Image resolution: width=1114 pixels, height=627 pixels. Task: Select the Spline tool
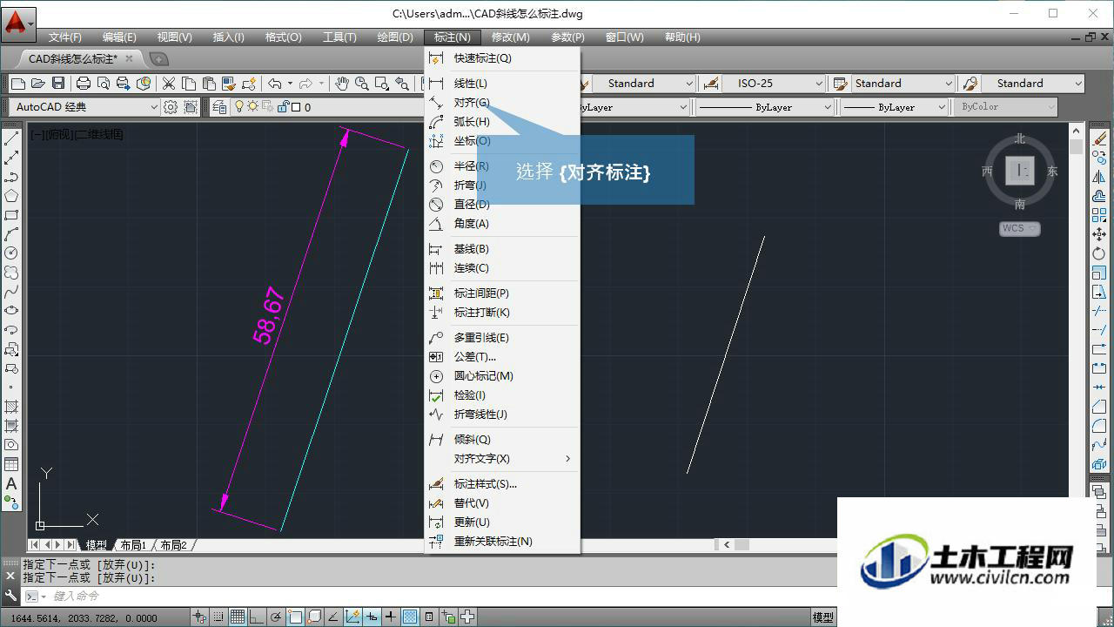coord(11,292)
